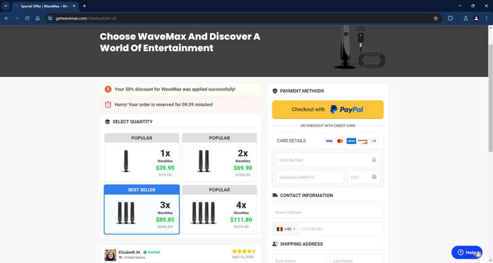Click the WaveMax product image in banner

click(359, 47)
